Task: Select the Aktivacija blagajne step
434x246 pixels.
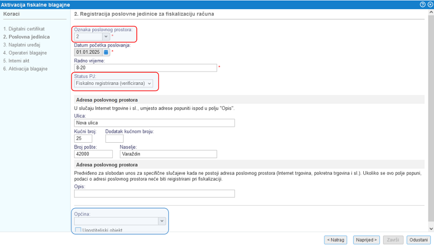Action: pyautogui.click(x=27, y=68)
